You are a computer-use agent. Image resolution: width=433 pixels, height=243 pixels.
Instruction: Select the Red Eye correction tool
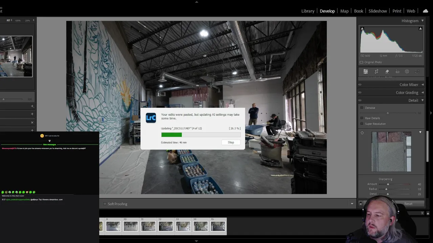(397, 72)
